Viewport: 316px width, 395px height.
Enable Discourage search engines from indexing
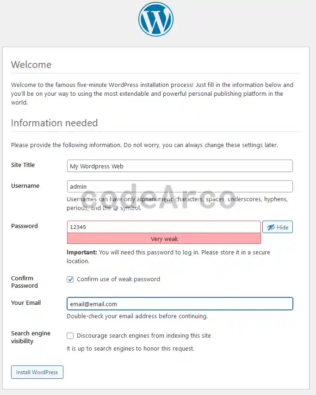click(x=70, y=336)
